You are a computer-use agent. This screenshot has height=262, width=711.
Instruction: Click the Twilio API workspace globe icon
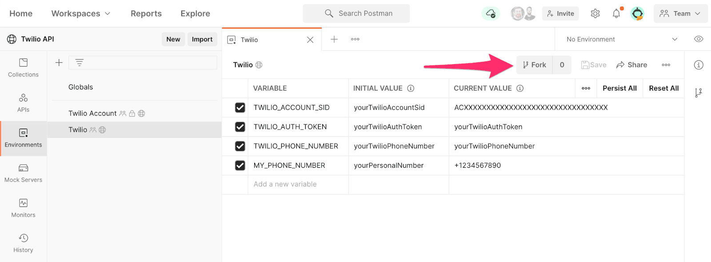coord(12,39)
